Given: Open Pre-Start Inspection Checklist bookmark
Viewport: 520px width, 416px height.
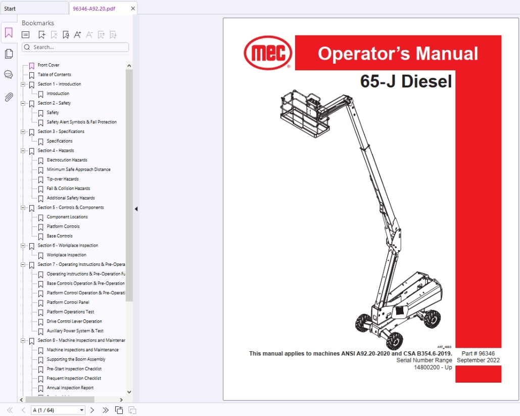Looking at the screenshot, I should (x=74, y=369).
